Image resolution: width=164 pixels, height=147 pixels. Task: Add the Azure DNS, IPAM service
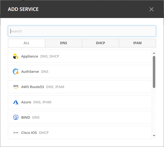[x=80, y=102]
